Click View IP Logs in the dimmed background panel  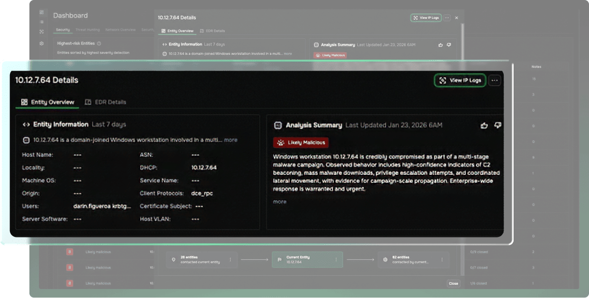click(x=427, y=18)
